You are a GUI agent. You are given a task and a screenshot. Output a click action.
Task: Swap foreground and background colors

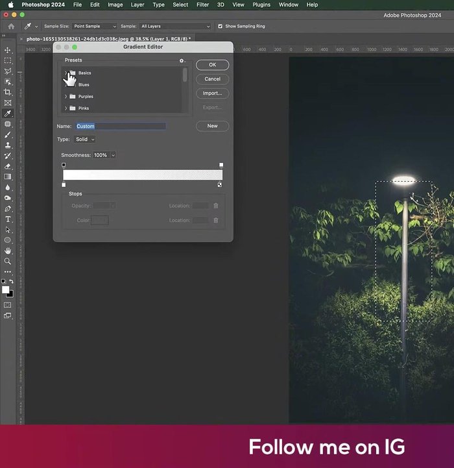[x=11, y=282]
